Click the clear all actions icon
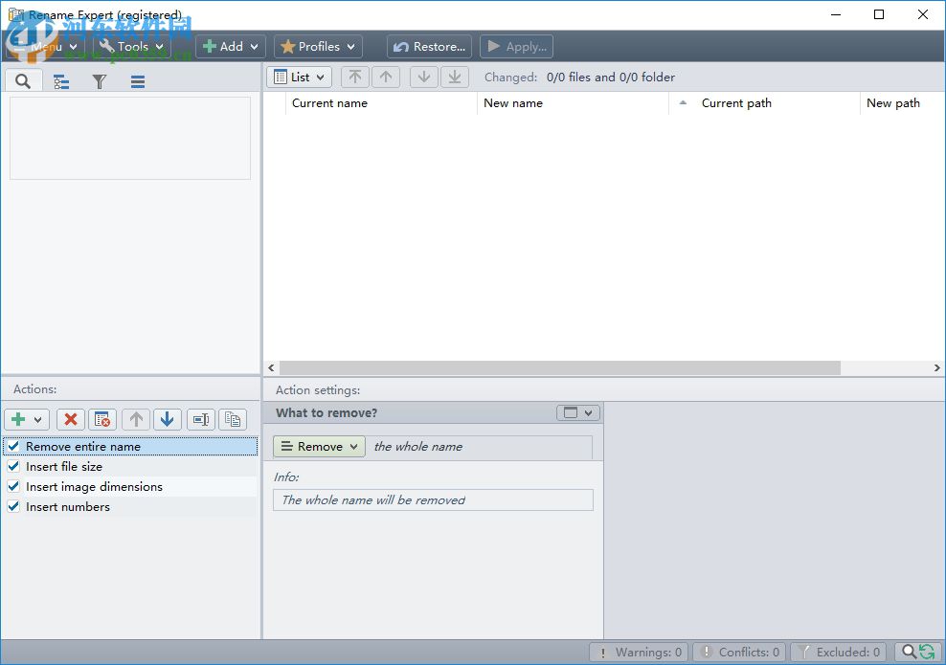This screenshot has height=665, width=946. [x=102, y=419]
